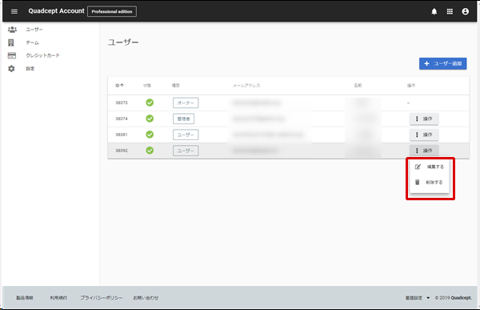Click the © 2019 Quadcept footer text
Screen dimensions: 480x310
click(x=454, y=298)
